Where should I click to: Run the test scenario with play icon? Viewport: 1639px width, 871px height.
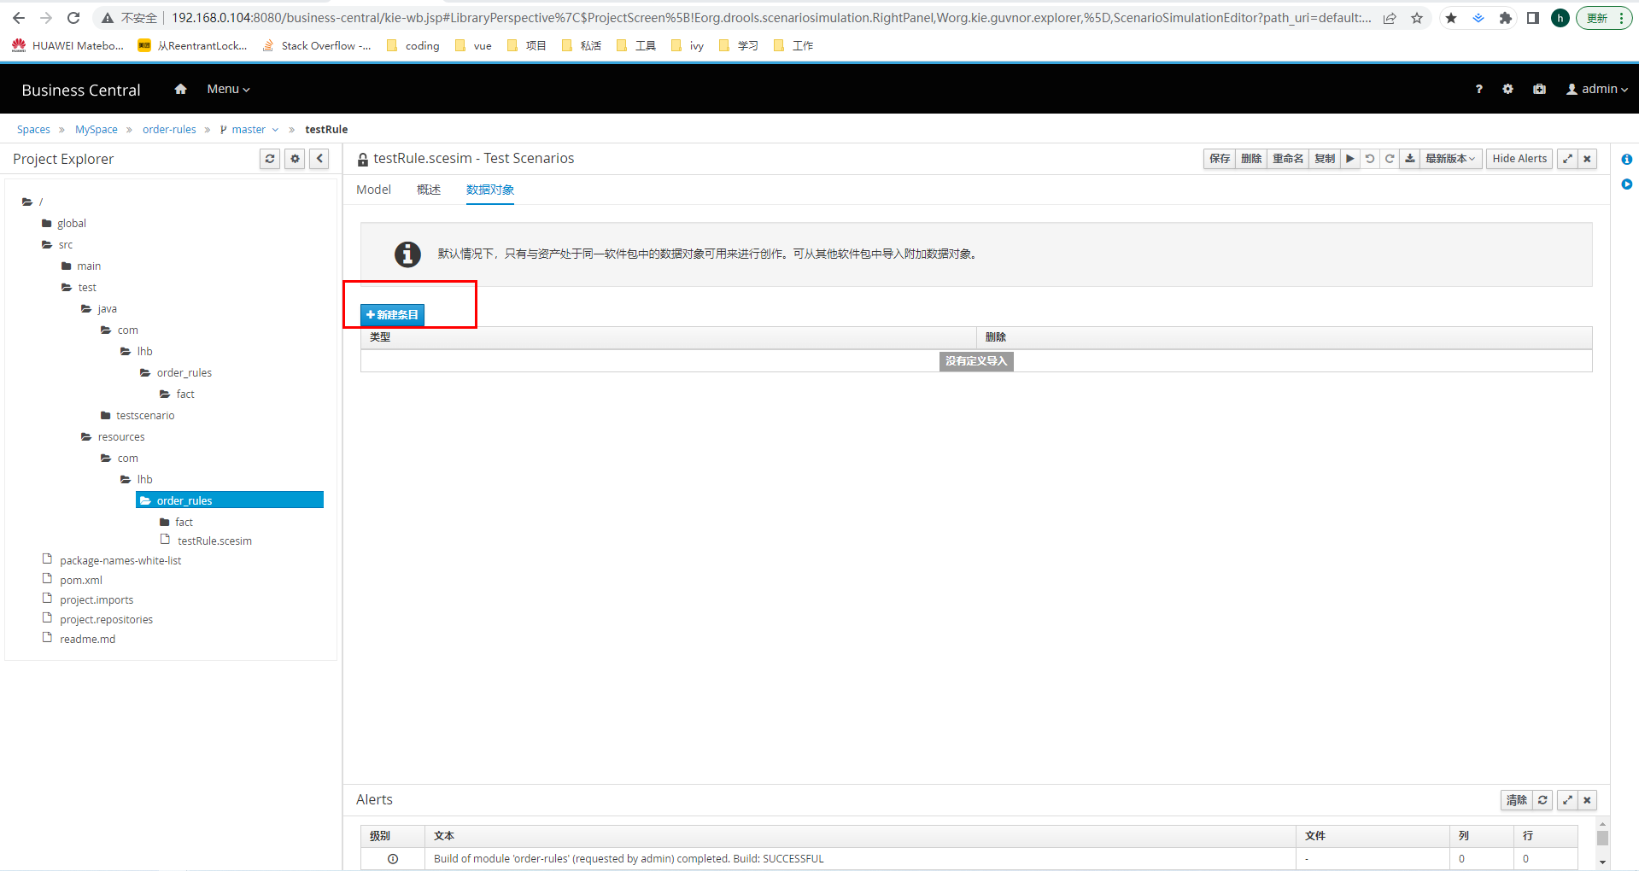(1349, 159)
